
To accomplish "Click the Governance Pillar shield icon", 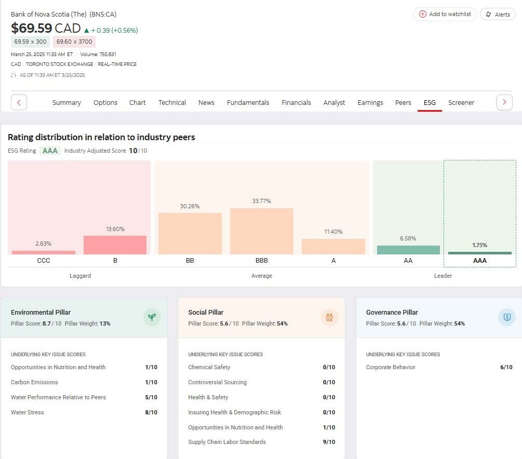I will (x=507, y=317).
